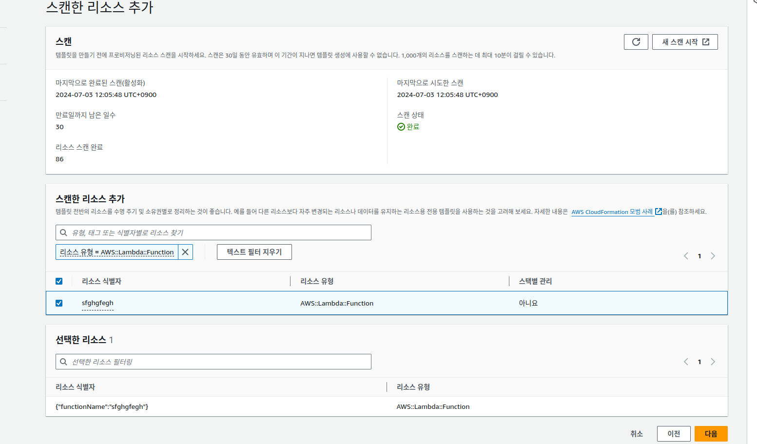
Task: Click the 다음 button to proceed
Action: pyautogui.click(x=711, y=434)
